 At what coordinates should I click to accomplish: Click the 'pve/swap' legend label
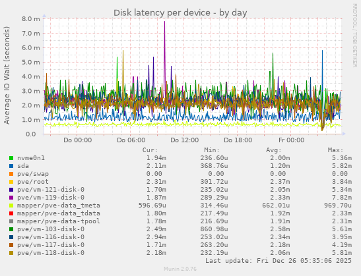tap(33, 174)
